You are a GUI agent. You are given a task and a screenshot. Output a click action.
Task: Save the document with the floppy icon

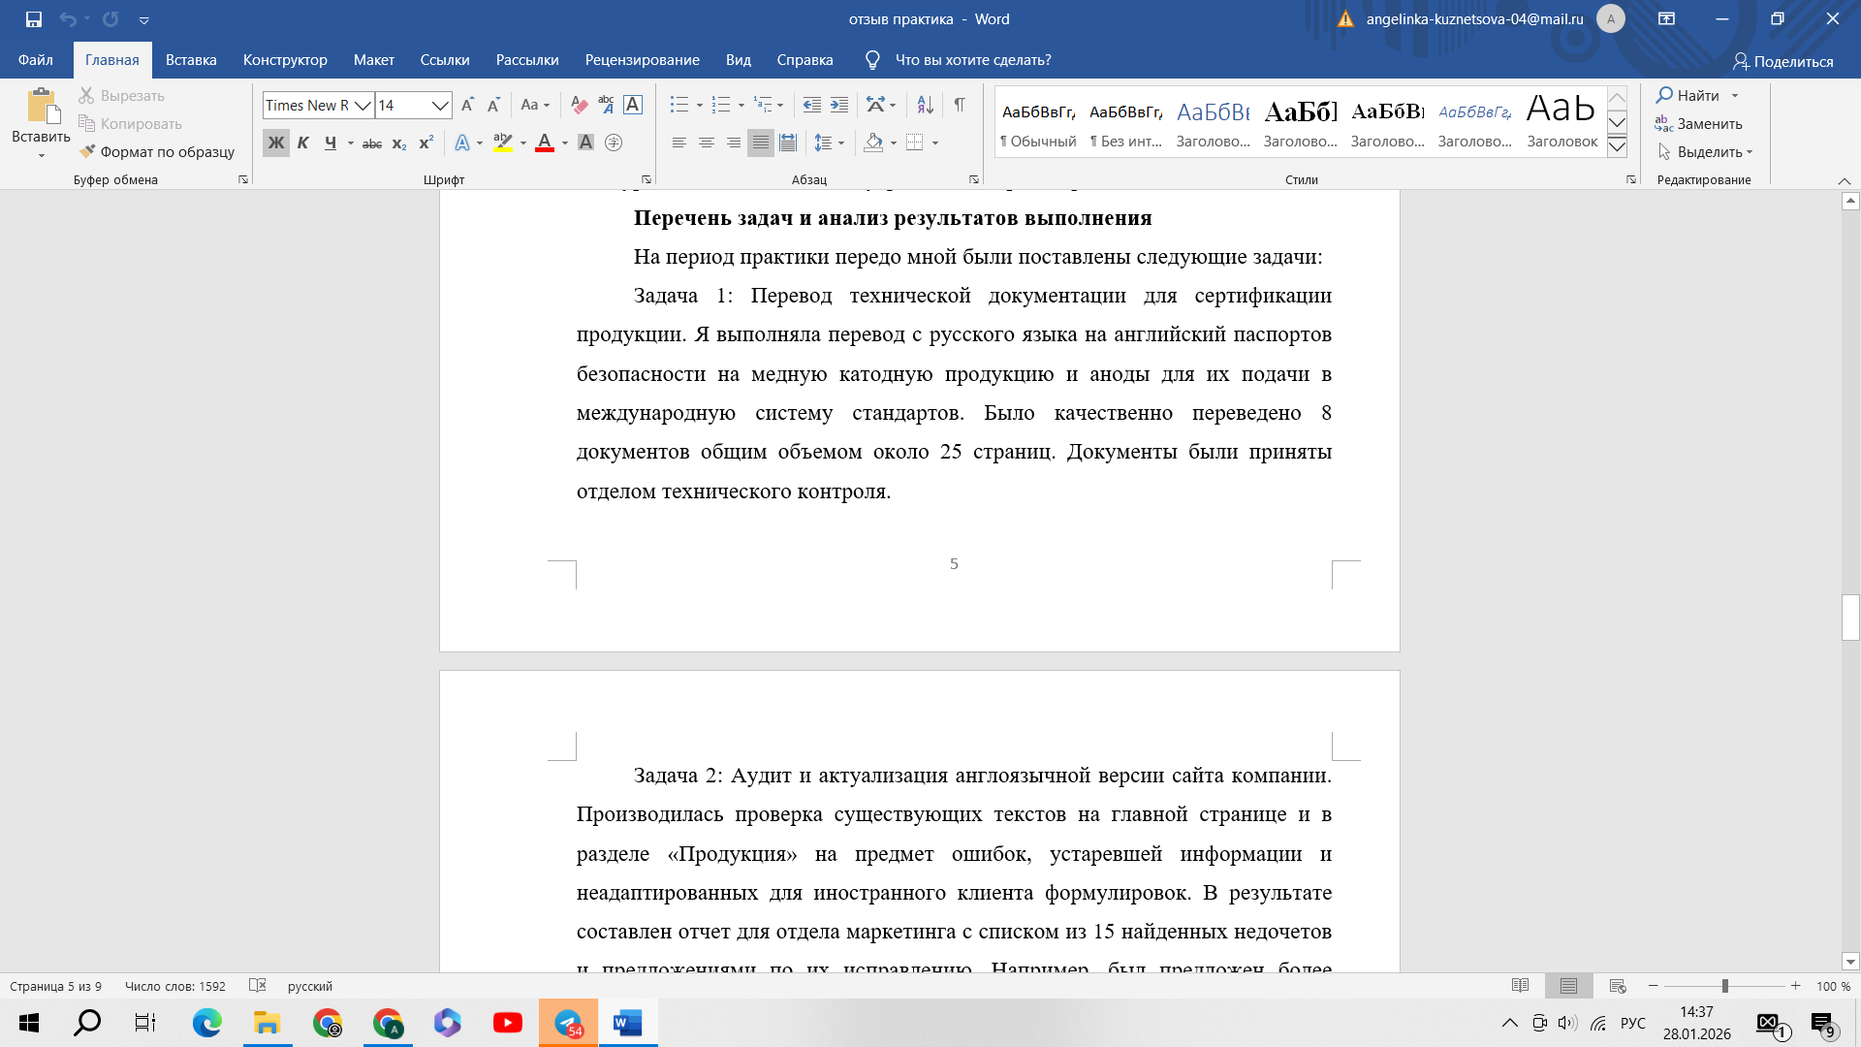tap(34, 18)
